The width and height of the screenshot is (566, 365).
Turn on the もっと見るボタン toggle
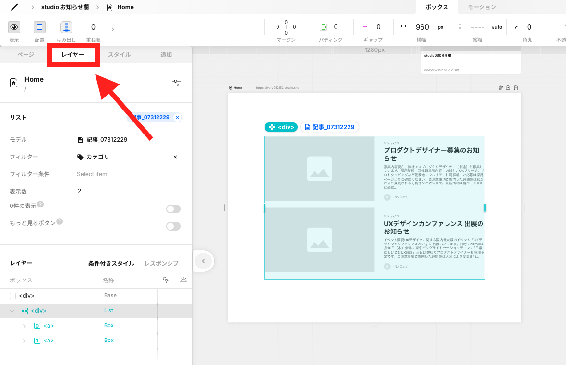tap(173, 226)
